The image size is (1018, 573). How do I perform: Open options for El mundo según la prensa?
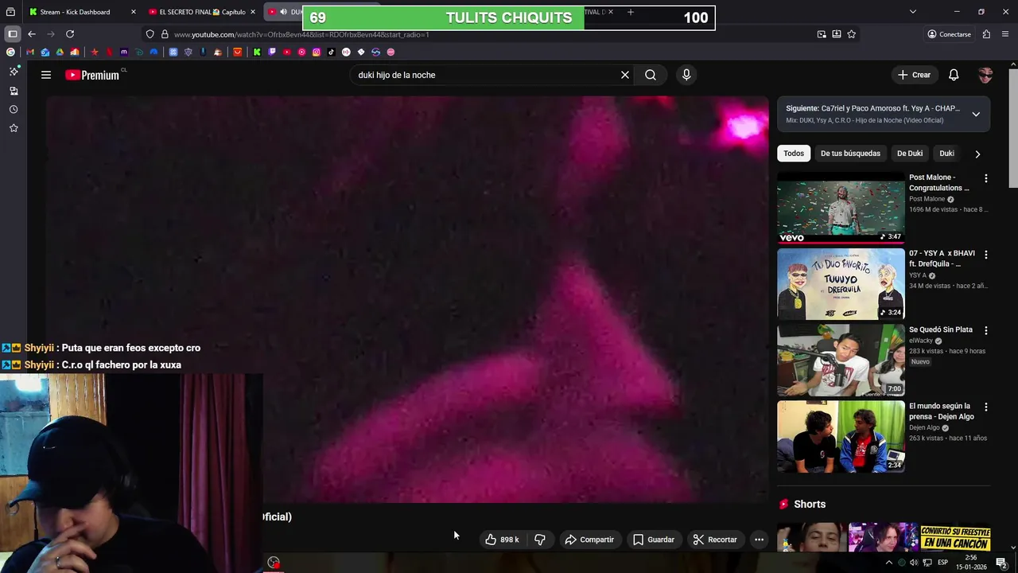pyautogui.click(x=986, y=407)
